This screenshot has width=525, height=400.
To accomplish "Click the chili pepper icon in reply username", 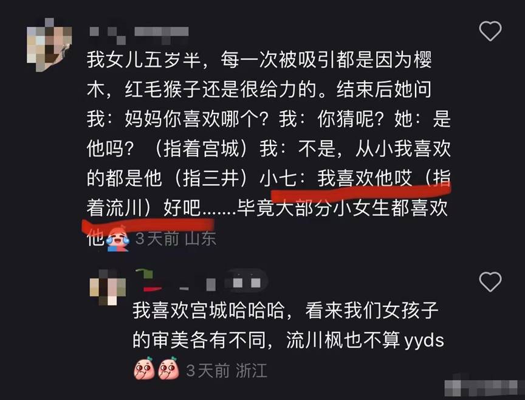I will click(149, 281).
